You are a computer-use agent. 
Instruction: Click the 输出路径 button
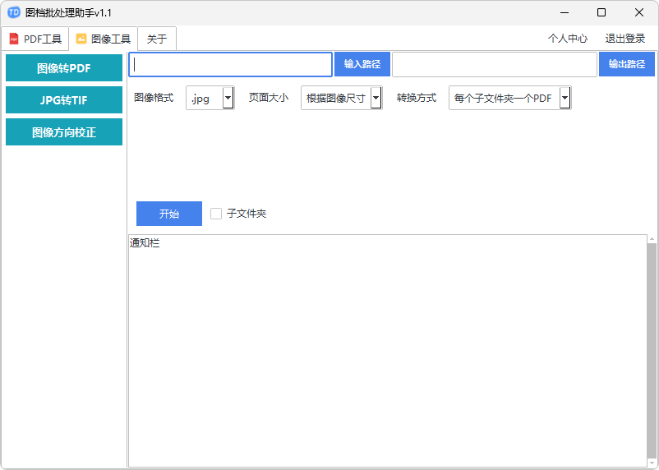626,64
